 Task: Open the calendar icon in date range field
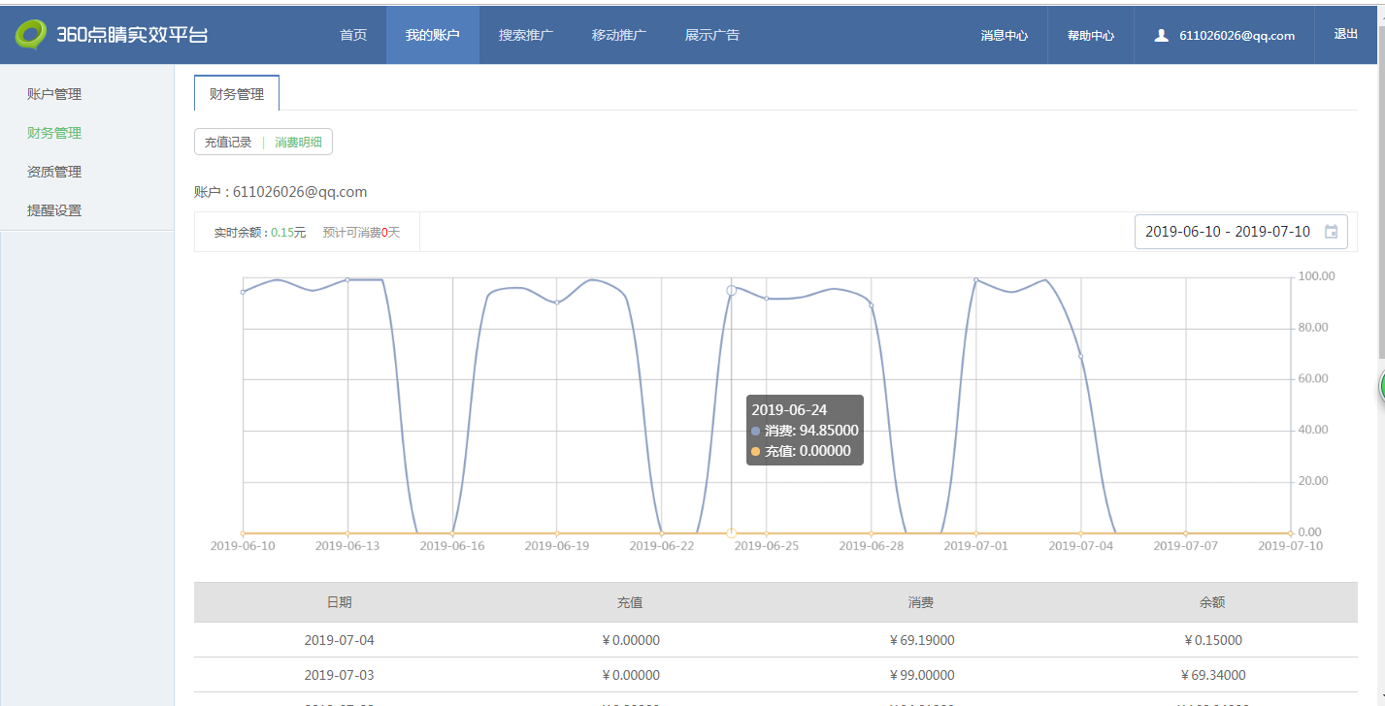1332,232
